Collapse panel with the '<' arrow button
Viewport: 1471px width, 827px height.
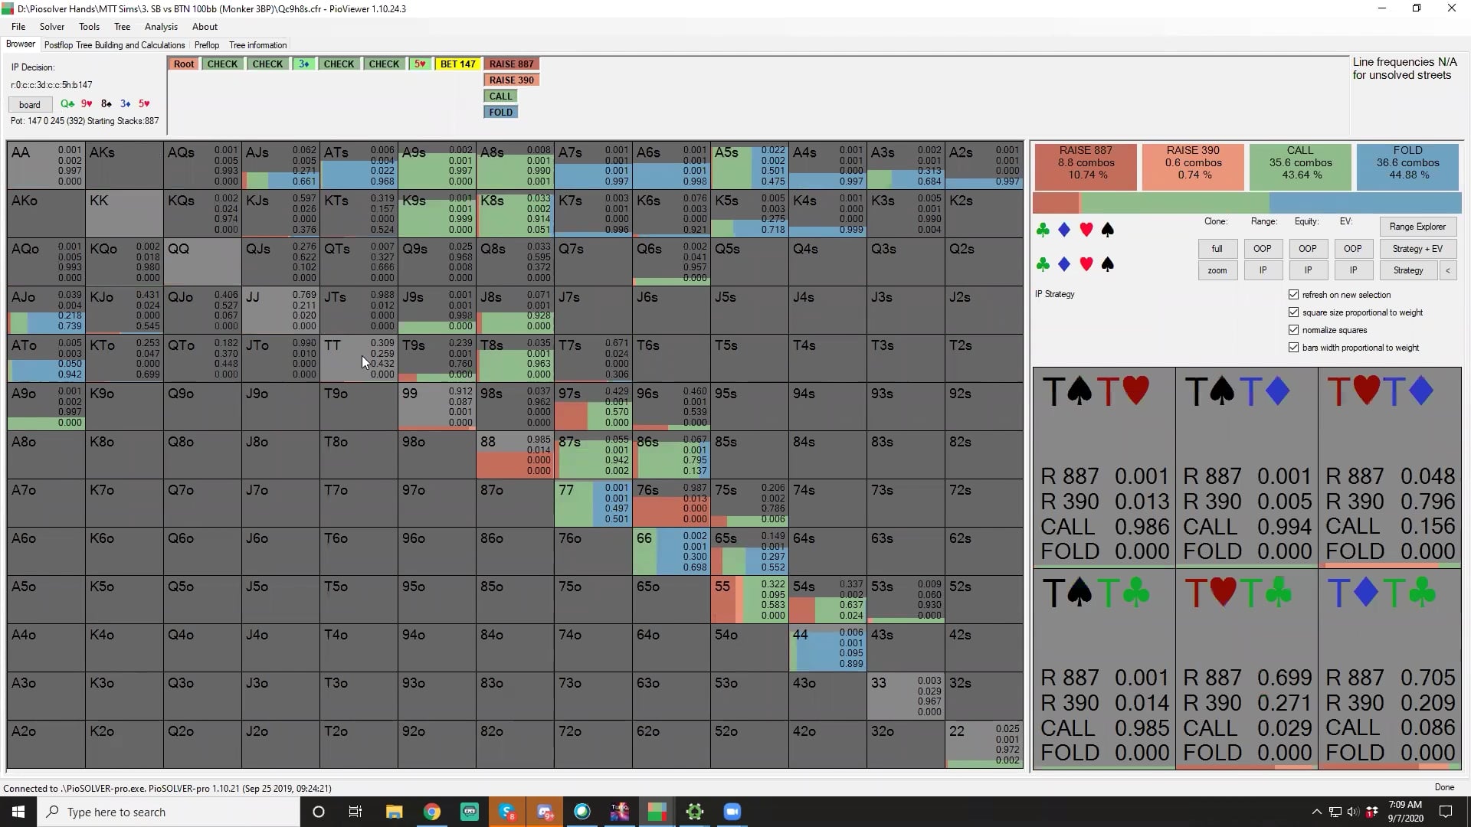pos(1447,270)
